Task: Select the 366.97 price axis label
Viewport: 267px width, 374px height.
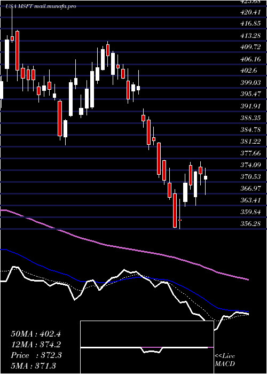Action: click(250, 189)
